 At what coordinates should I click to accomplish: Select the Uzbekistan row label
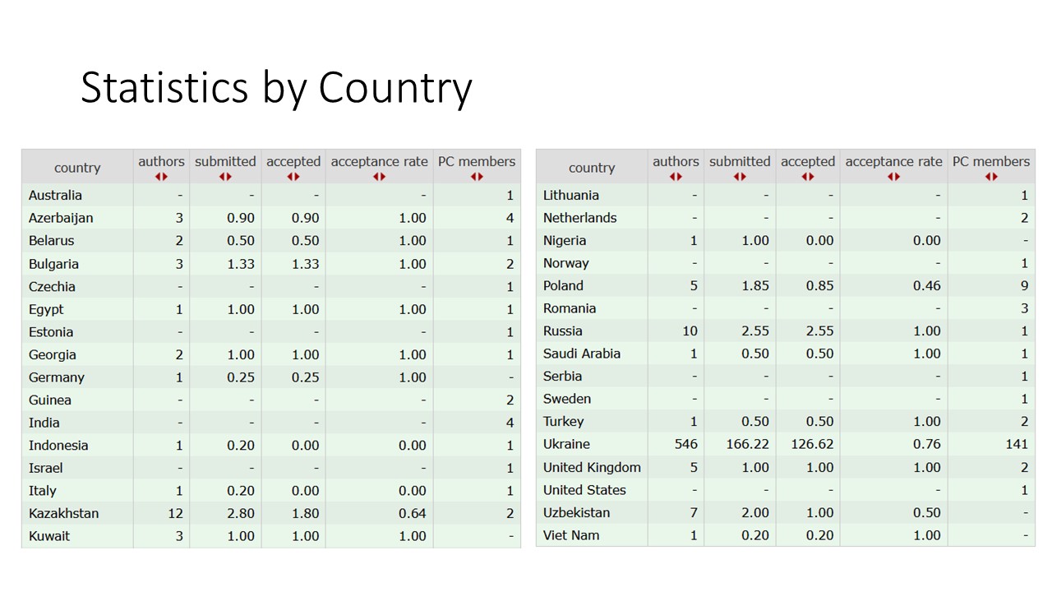(x=576, y=512)
